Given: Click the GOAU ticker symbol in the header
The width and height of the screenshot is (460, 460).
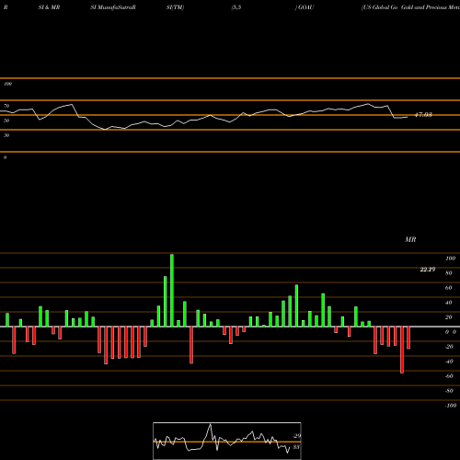Looking at the screenshot, I should tap(305, 7).
